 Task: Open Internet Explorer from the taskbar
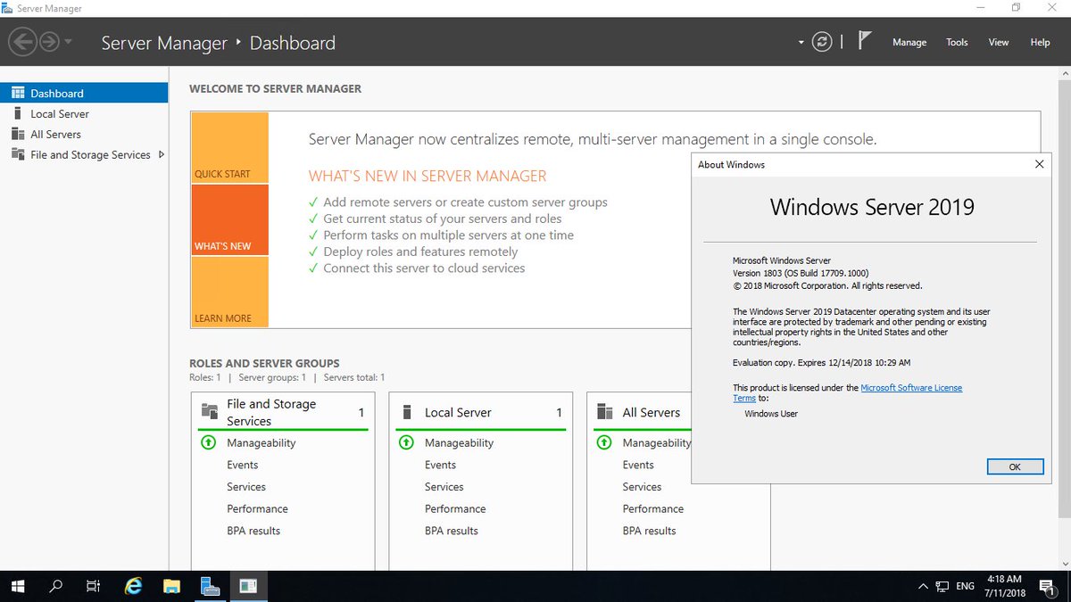point(132,586)
